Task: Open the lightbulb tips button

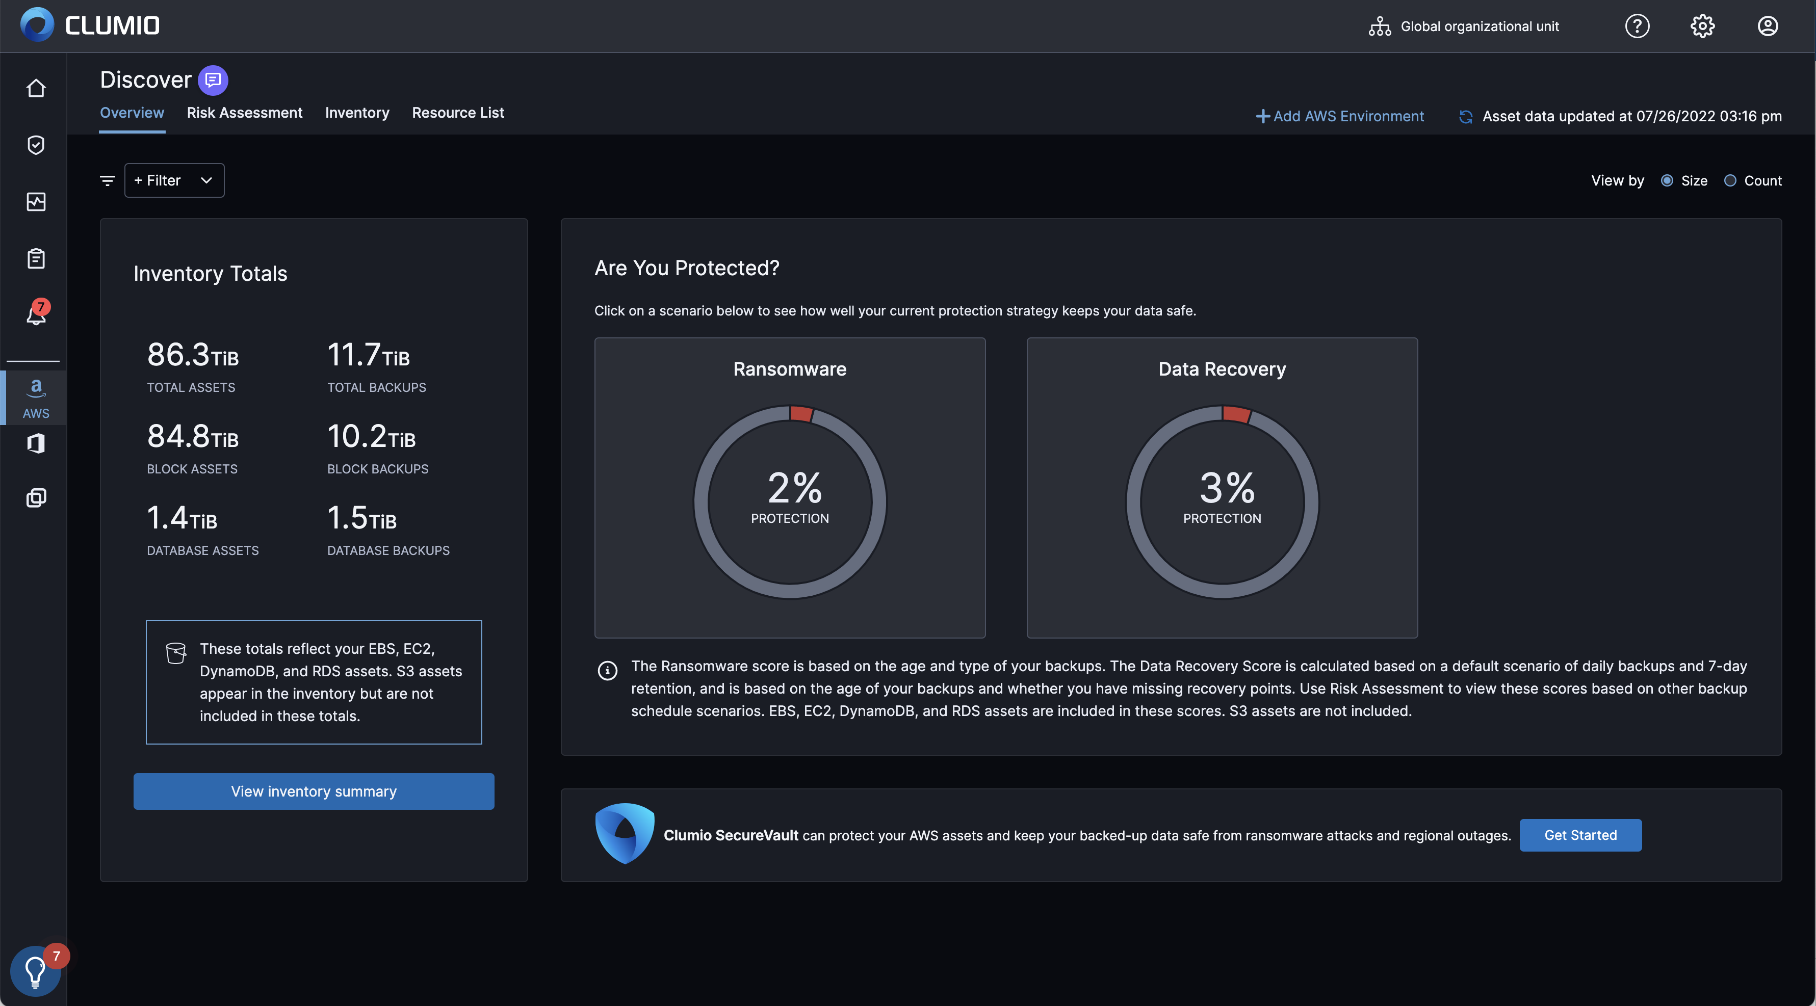Action: coord(35,971)
